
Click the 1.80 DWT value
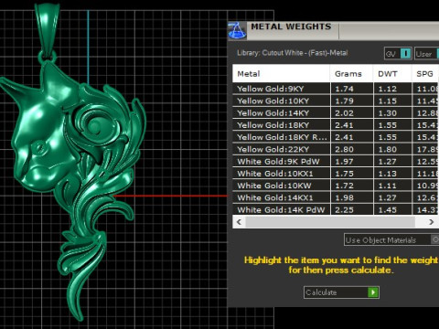pyautogui.click(x=388, y=149)
